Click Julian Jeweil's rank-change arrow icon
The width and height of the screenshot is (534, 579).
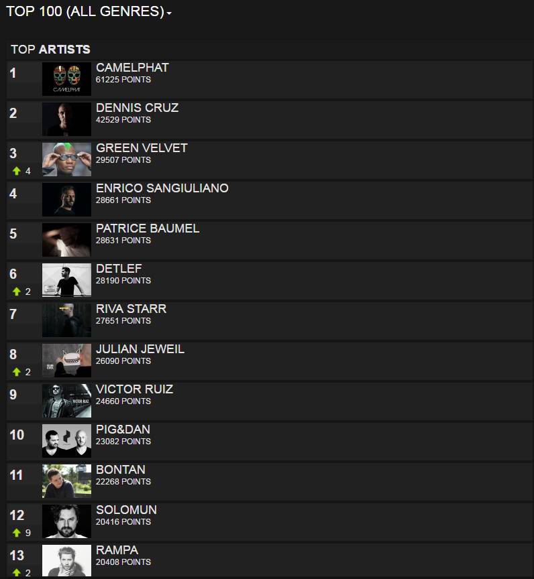point(17,372)
